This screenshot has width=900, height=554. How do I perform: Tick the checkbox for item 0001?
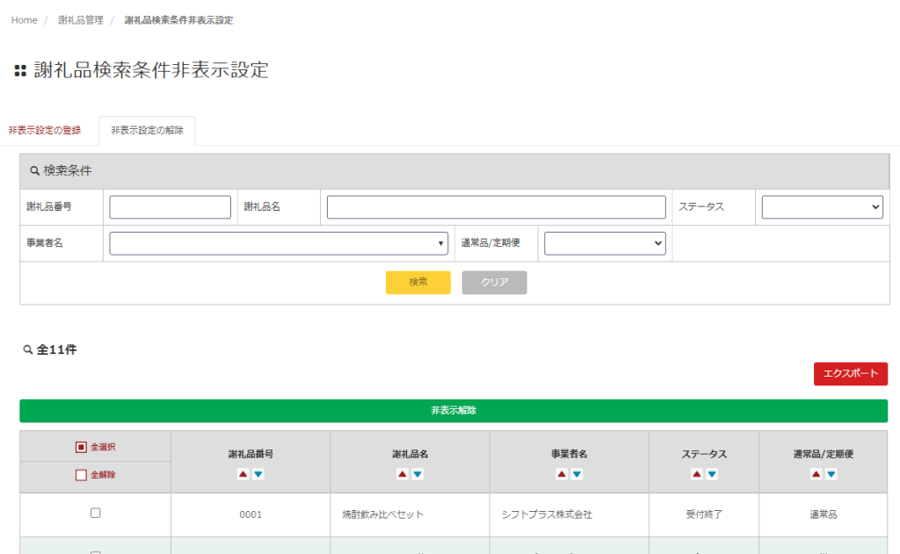pyautogui.click(x=96, y=514)
